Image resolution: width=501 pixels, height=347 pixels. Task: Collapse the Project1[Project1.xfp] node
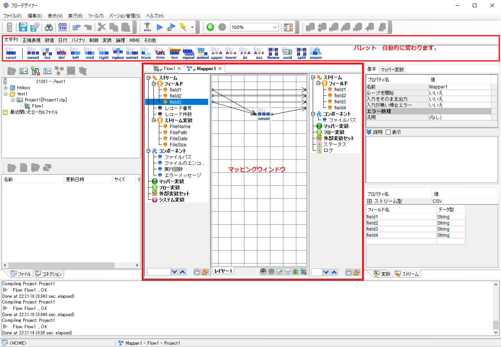point(13,100)
